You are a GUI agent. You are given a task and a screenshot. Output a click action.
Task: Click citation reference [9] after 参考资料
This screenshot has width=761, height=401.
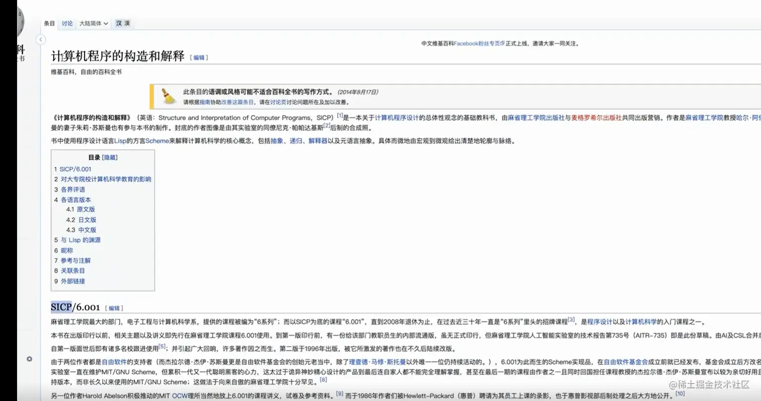(340, 393)
